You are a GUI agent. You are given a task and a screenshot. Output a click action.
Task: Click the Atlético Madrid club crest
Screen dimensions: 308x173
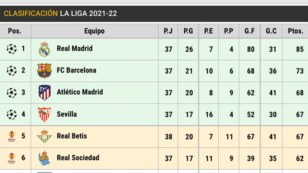pos(44,93)
